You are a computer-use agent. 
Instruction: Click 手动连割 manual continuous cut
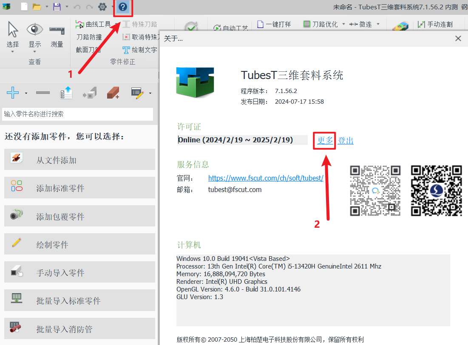click(435, 24)
